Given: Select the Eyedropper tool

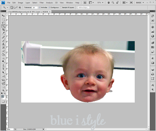Looking at the screenshot, I should click(x=3, y=33).
